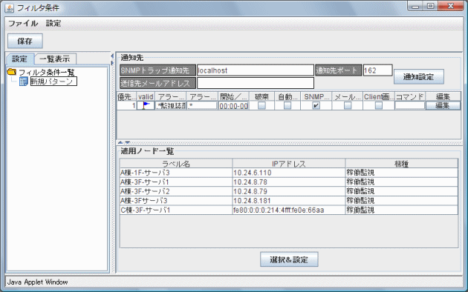Click the Java icon in the title bar

point(9,7)
